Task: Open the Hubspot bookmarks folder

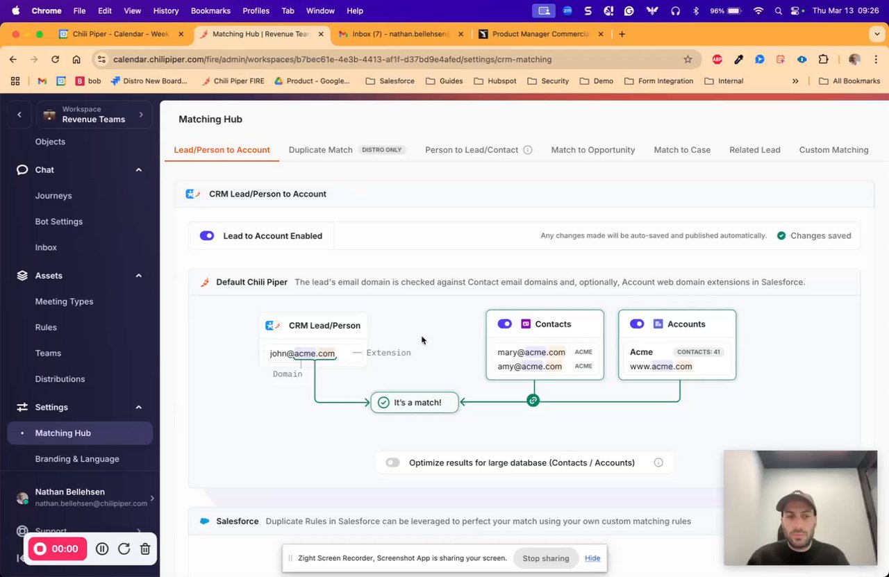Action: pyautogui.click(x=495, y=81)
